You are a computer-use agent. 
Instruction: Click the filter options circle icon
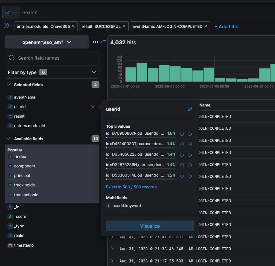pyautogui.click(x=6, y=26)
